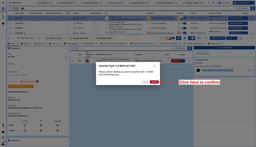
Task: Expand row 6411597 actions chevron
Action: (x=252, y=18)
